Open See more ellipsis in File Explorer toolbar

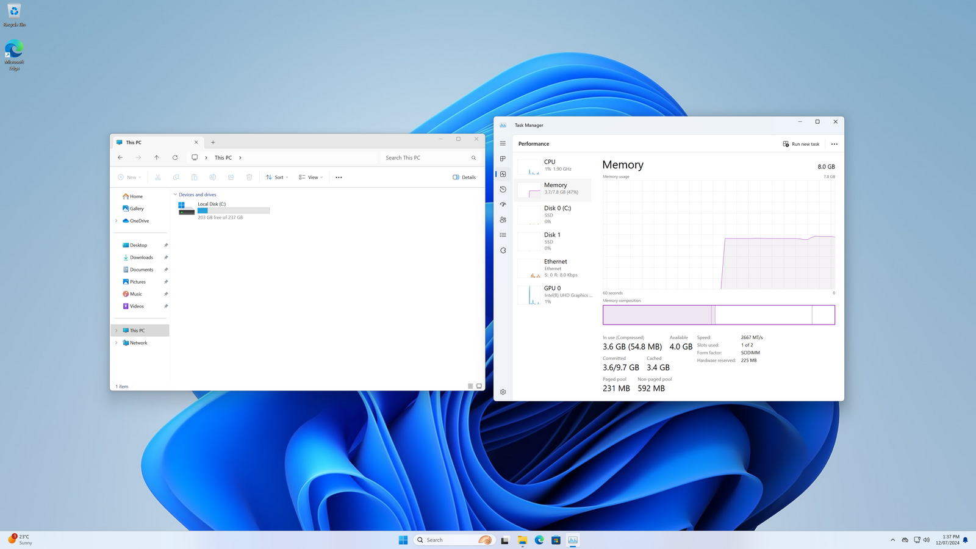click(339, 177)
